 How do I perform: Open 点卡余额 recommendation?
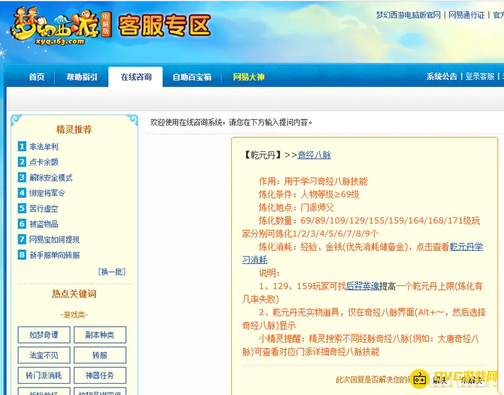point(43,162)
